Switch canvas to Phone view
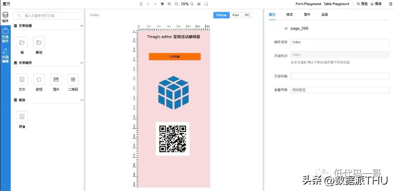 coord(221,15)
